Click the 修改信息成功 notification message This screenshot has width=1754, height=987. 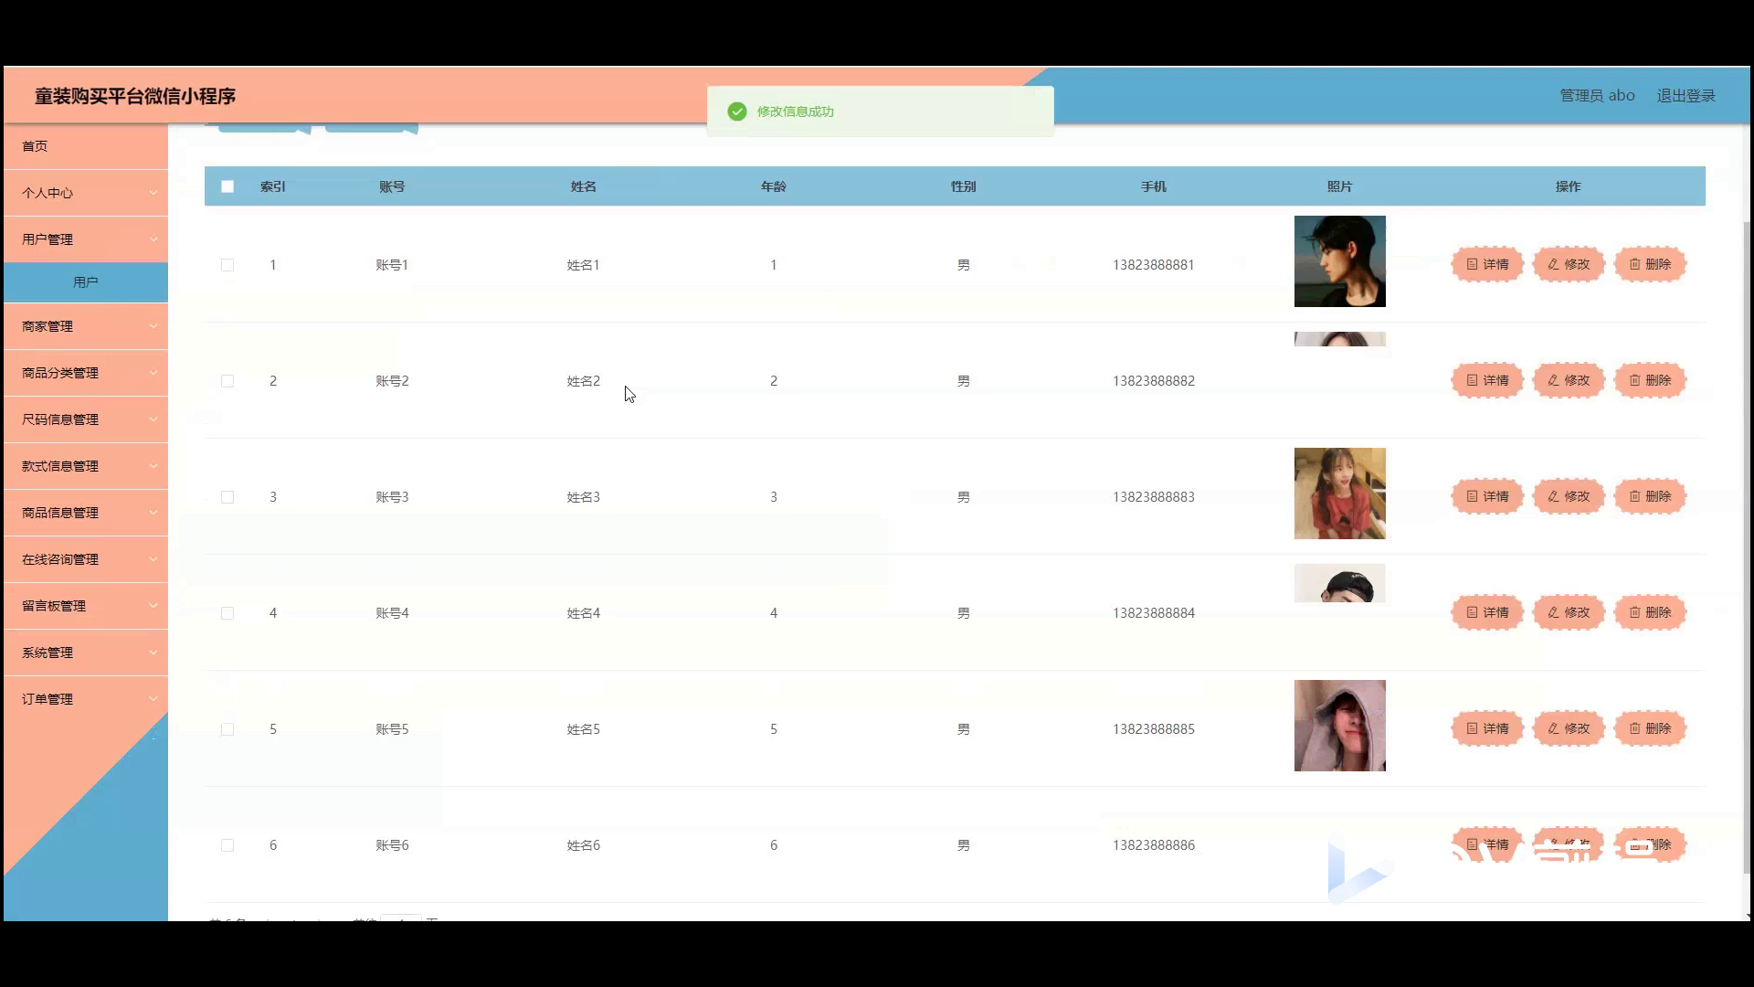[795, 111]
